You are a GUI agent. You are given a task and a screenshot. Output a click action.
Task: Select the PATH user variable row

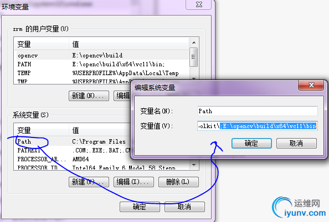101,64
